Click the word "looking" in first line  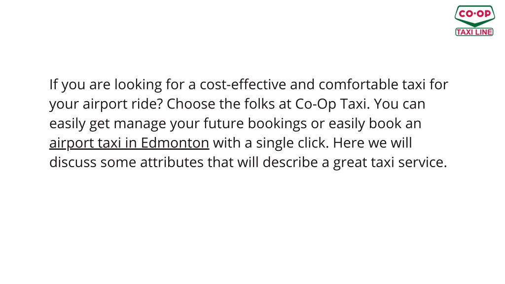coord(138,85)
